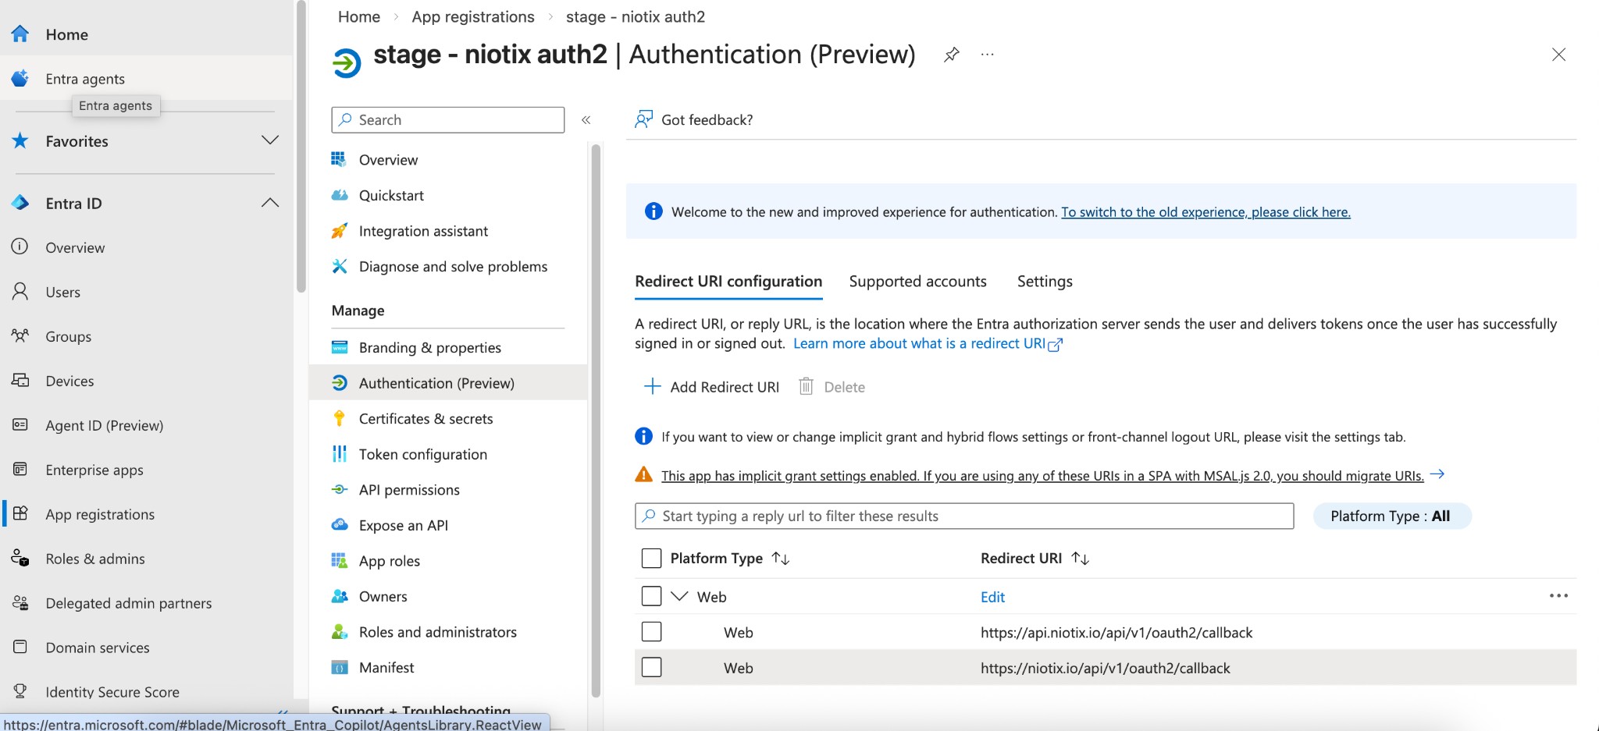The width and height of the screenshot is (1599, 731).
Task: Select the Integration assistant rocket icon
Action: (x=340, y=231)
